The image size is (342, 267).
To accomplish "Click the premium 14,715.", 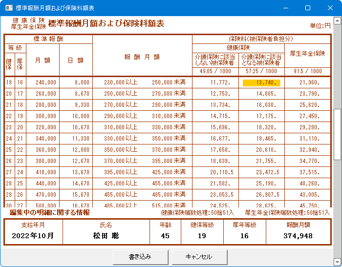I will [220, 116].
